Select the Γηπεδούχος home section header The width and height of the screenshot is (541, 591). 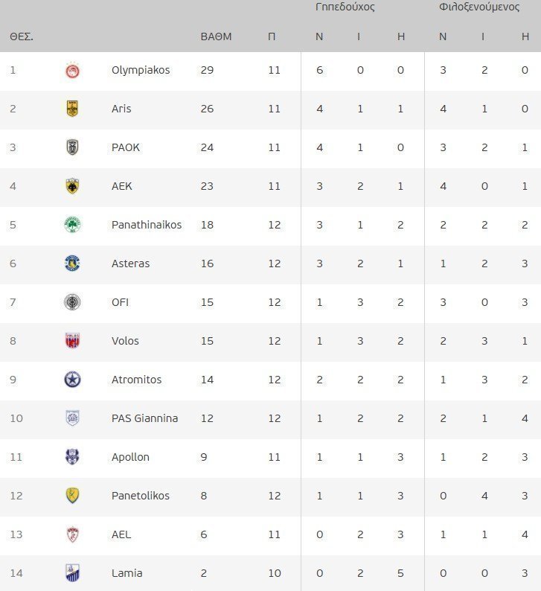pos(345,7)
